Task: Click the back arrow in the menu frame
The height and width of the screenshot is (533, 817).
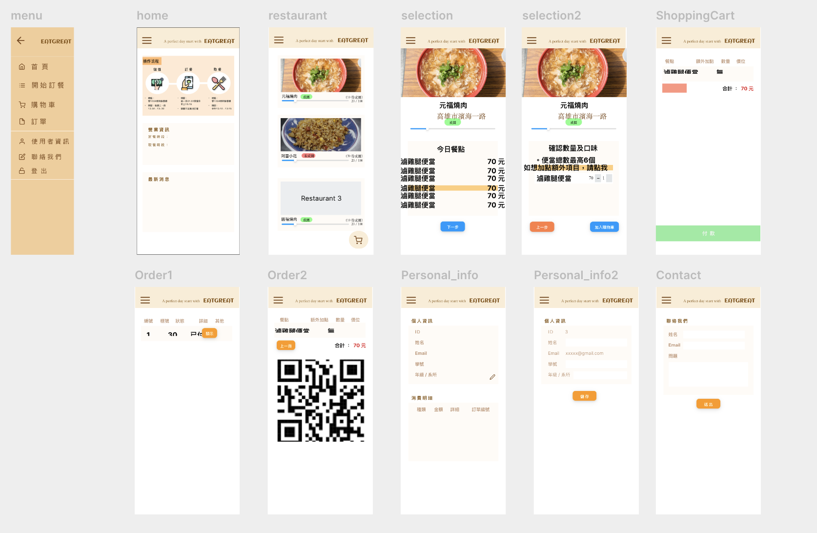Action: pyautogui.click(x=20, y=41)
